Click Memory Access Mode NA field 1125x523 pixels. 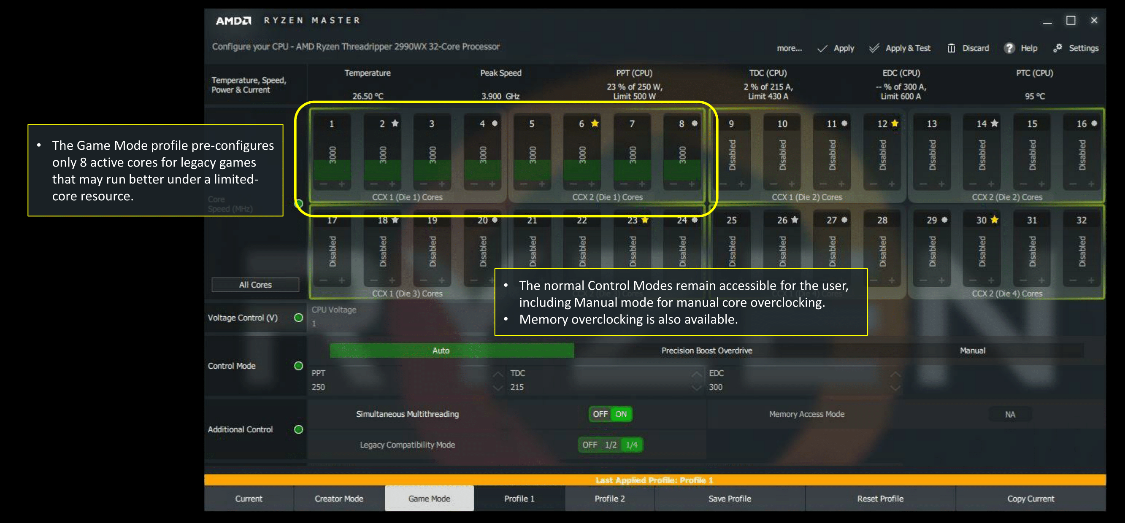point(1010,414)
